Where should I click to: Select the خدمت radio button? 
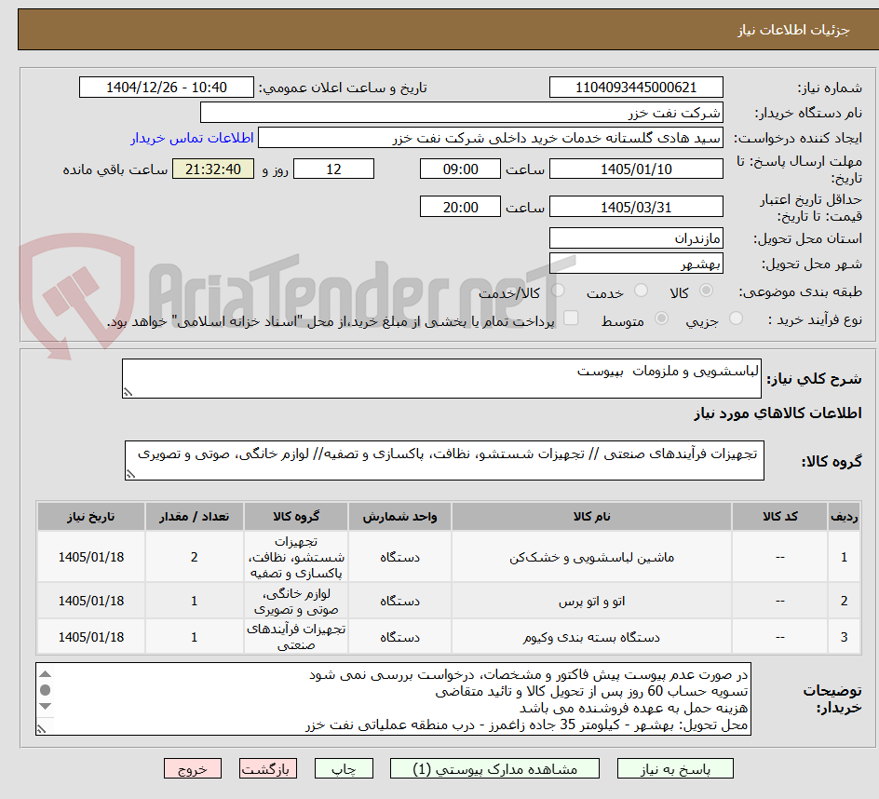pyautogui.click(x=641, y=291)
